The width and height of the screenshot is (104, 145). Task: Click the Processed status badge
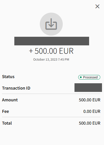point(89,77)
